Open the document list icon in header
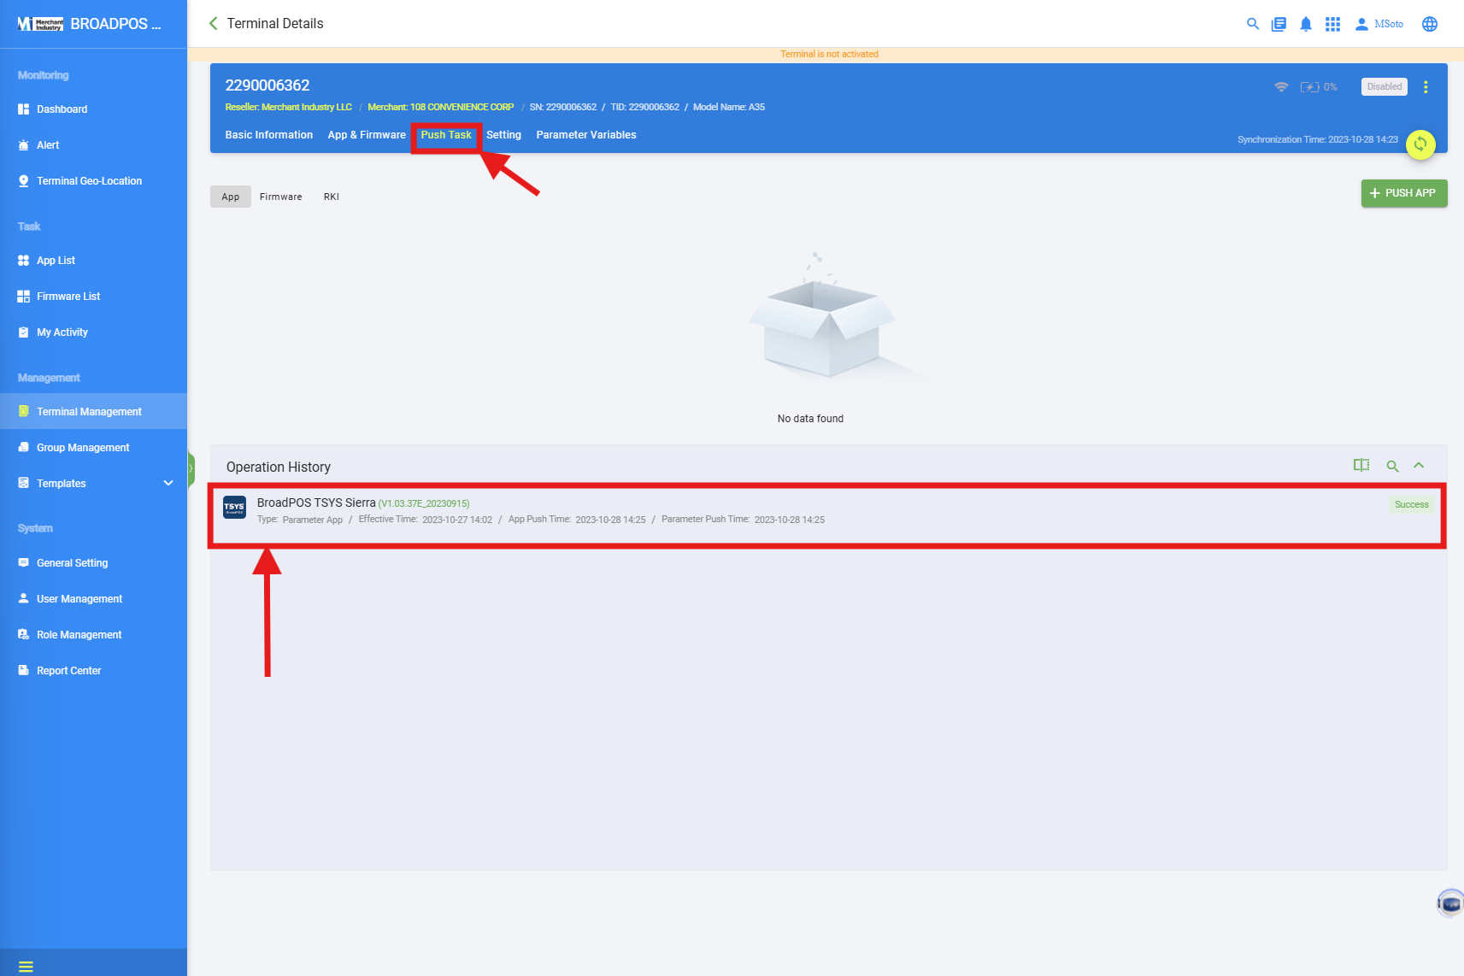Viewport: 1464px width, 976px height. [x=1279, y=24]
